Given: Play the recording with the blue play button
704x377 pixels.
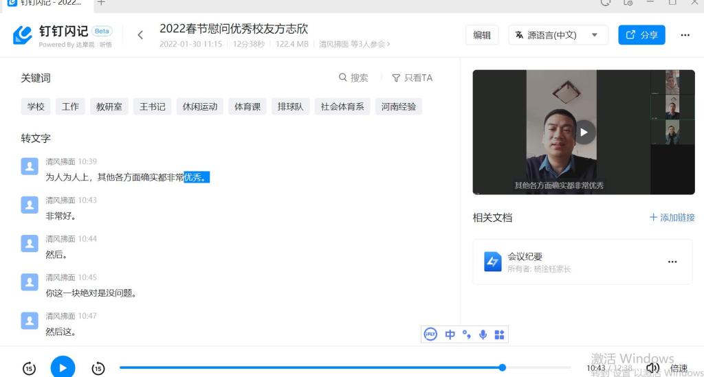Looking at the screenshot, I should (63, 367).
